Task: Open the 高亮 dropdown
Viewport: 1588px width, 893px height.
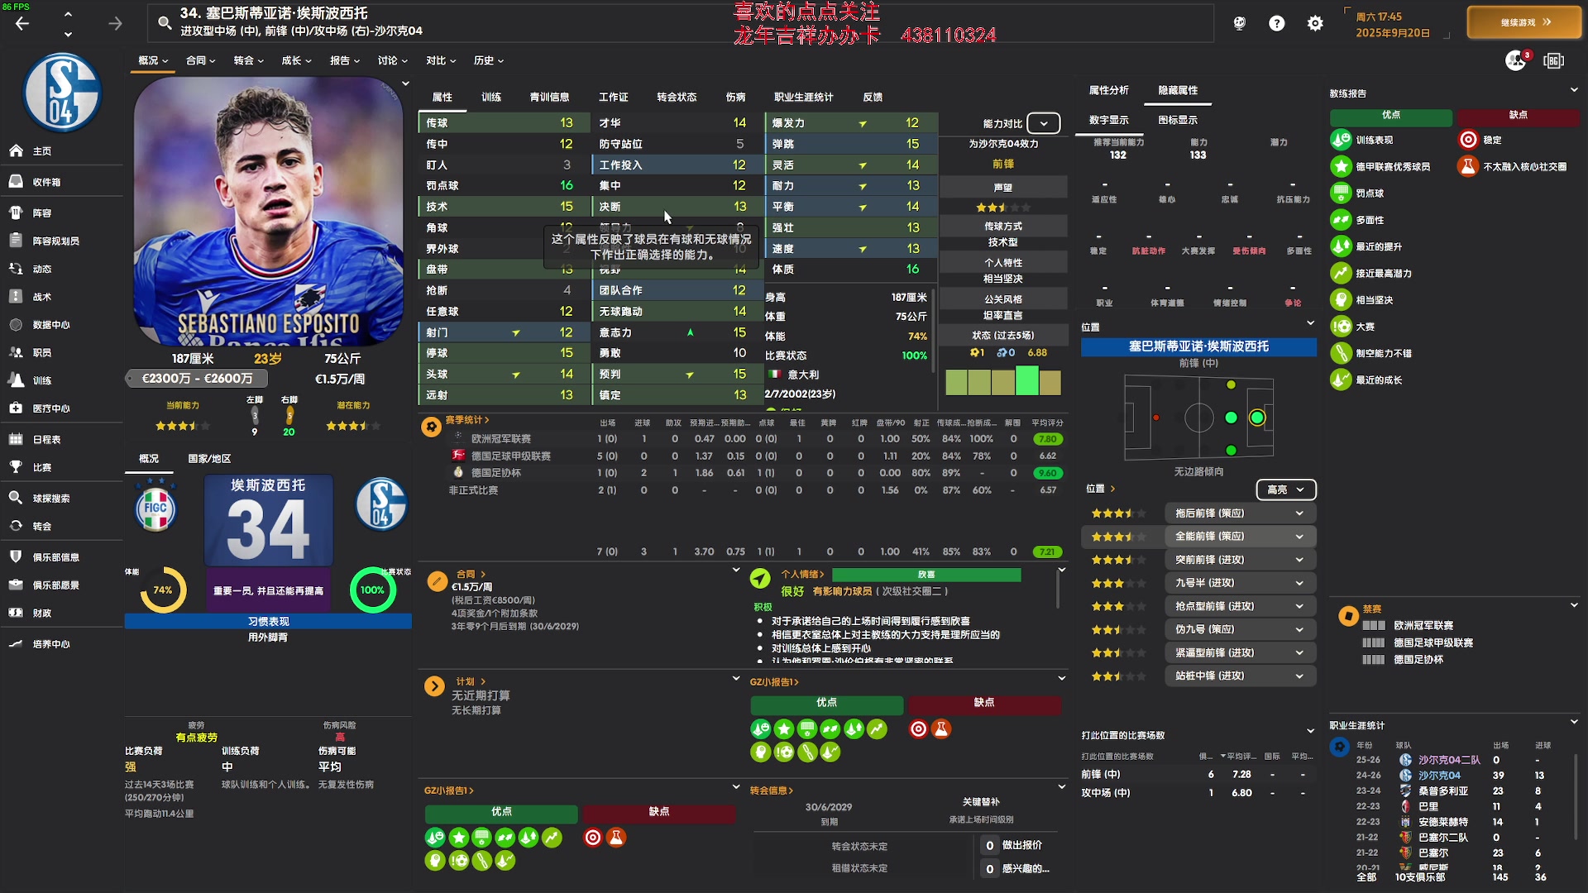Action: coord(1286,489)
